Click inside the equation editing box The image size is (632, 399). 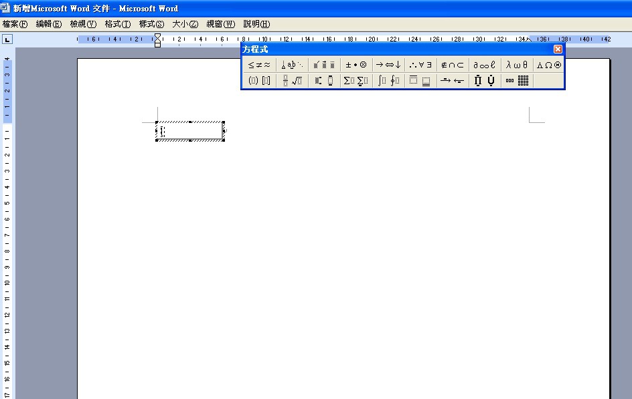(x=190, y=131)
